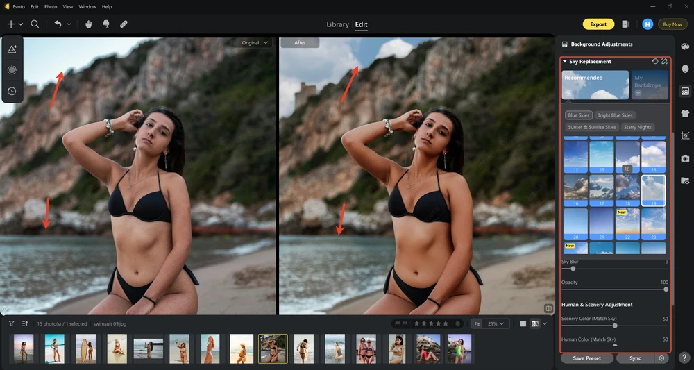The width and height of the screenshot is (694, 370).
Task: Click the AI landscape icon in left floating panel
Action: tap(12, 49)
